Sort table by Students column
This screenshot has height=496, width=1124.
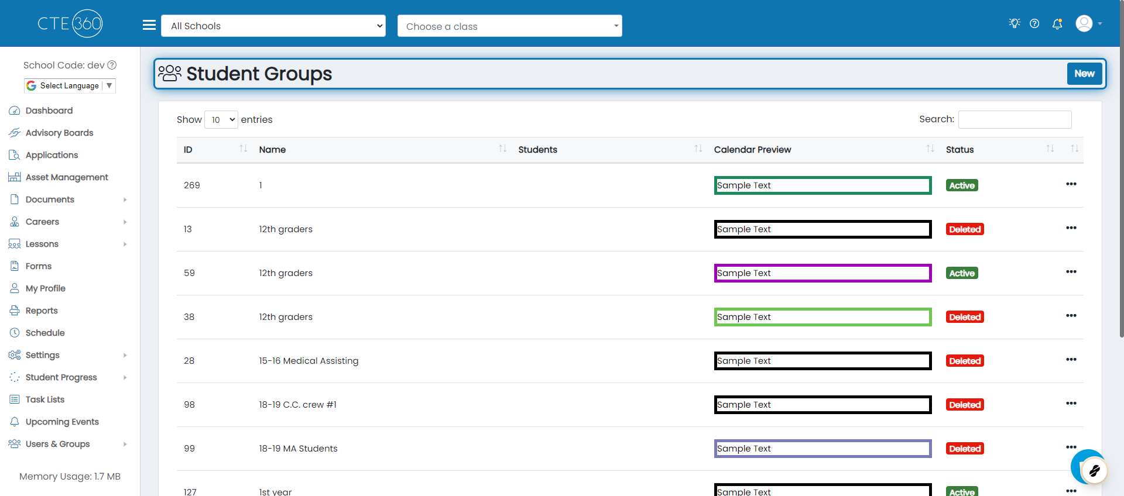[609, 150]
